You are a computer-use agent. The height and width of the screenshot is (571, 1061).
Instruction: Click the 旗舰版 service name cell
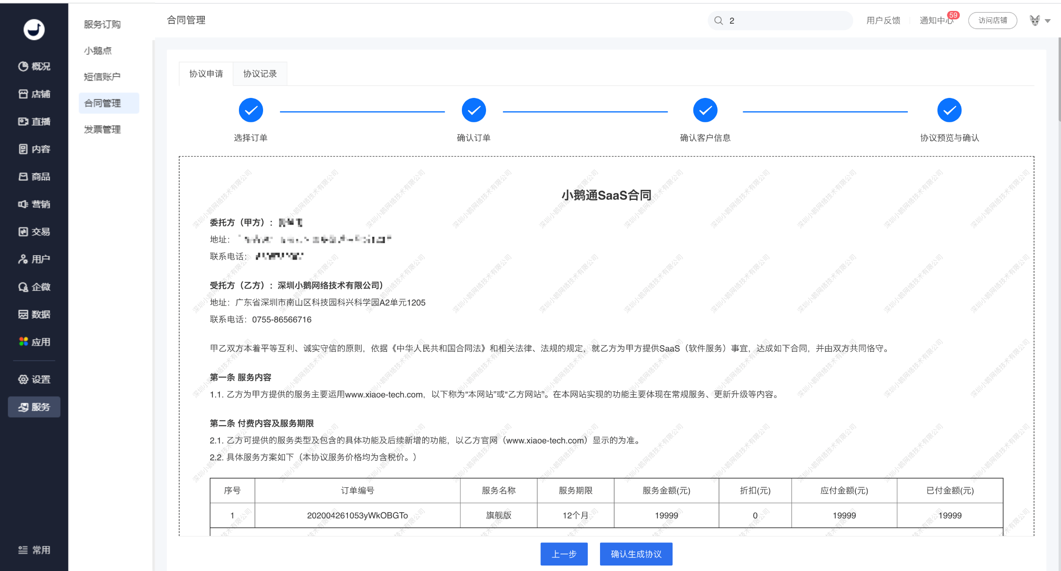point(499,515)
